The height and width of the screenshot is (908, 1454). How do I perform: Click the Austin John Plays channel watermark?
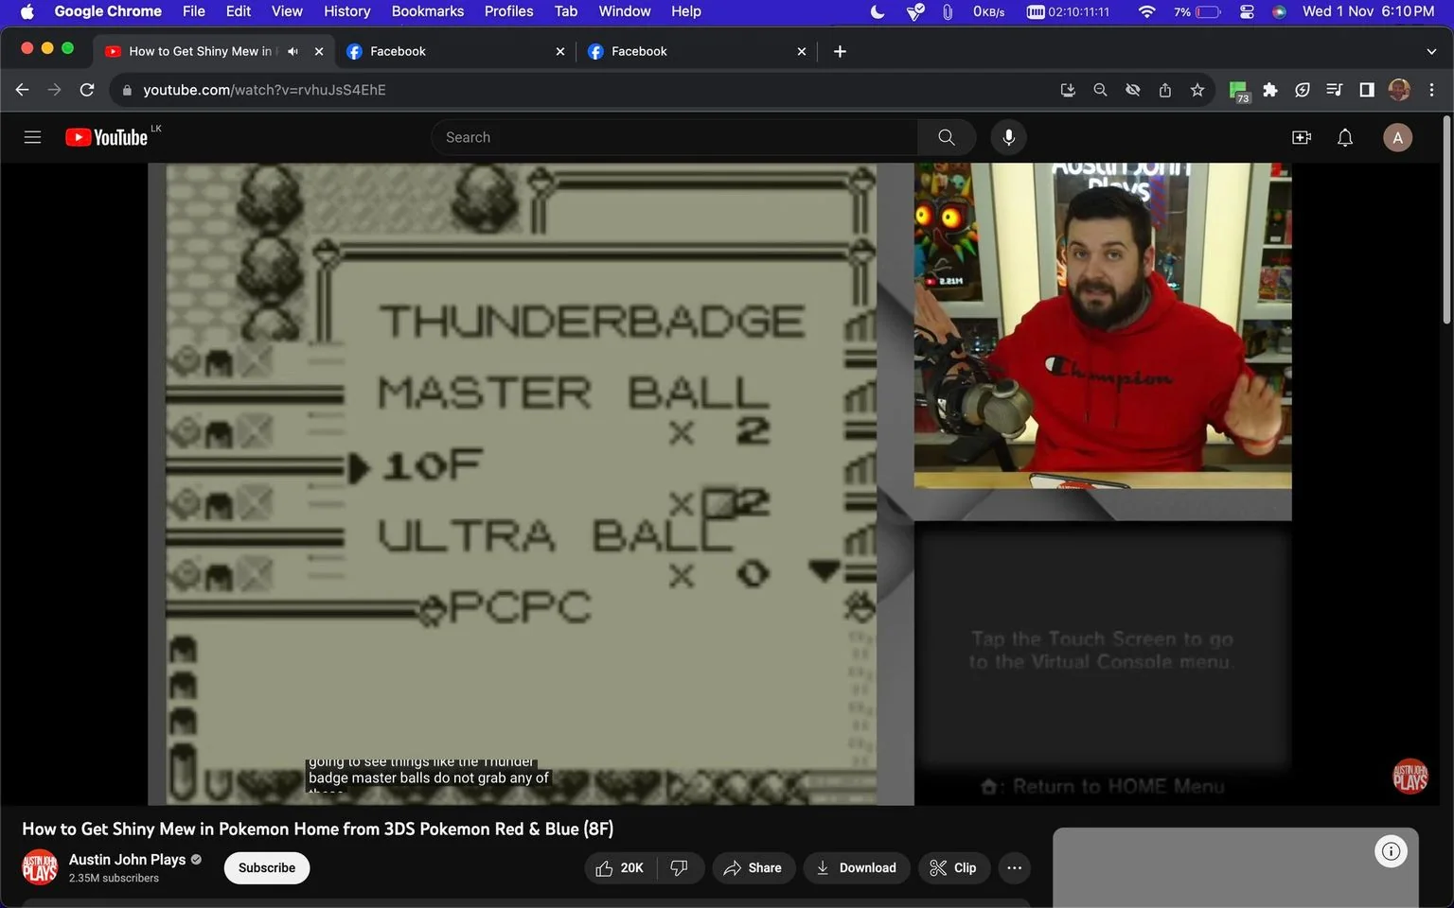1410,777
